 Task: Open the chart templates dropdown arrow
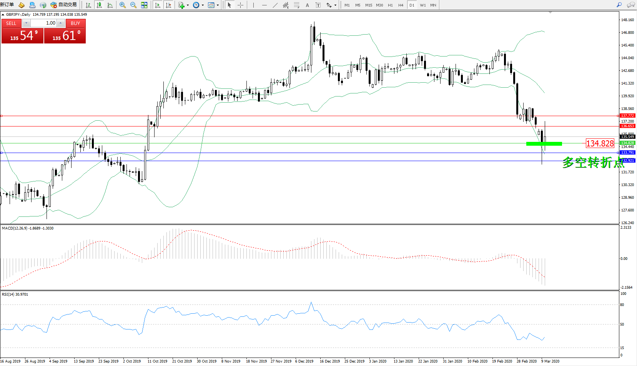218,5
